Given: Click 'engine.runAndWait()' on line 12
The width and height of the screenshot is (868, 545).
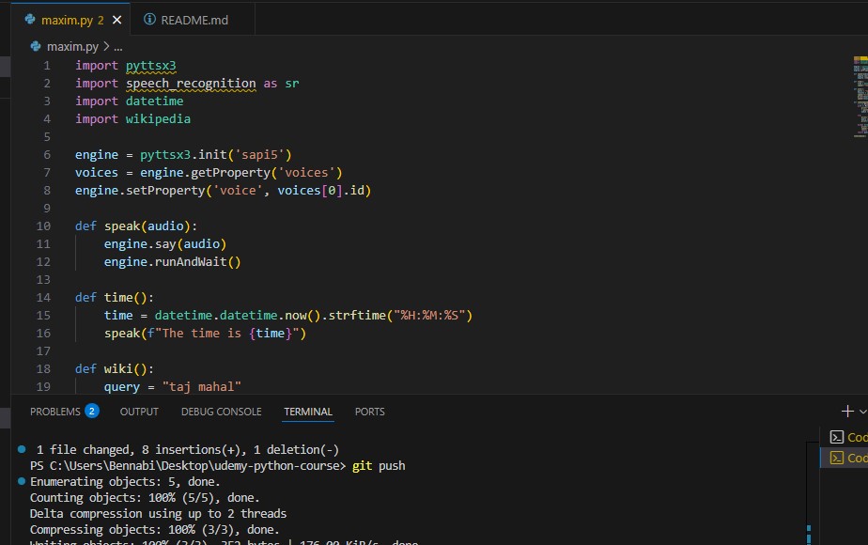Looking at the screenshot, I should (x=173, y=261).
